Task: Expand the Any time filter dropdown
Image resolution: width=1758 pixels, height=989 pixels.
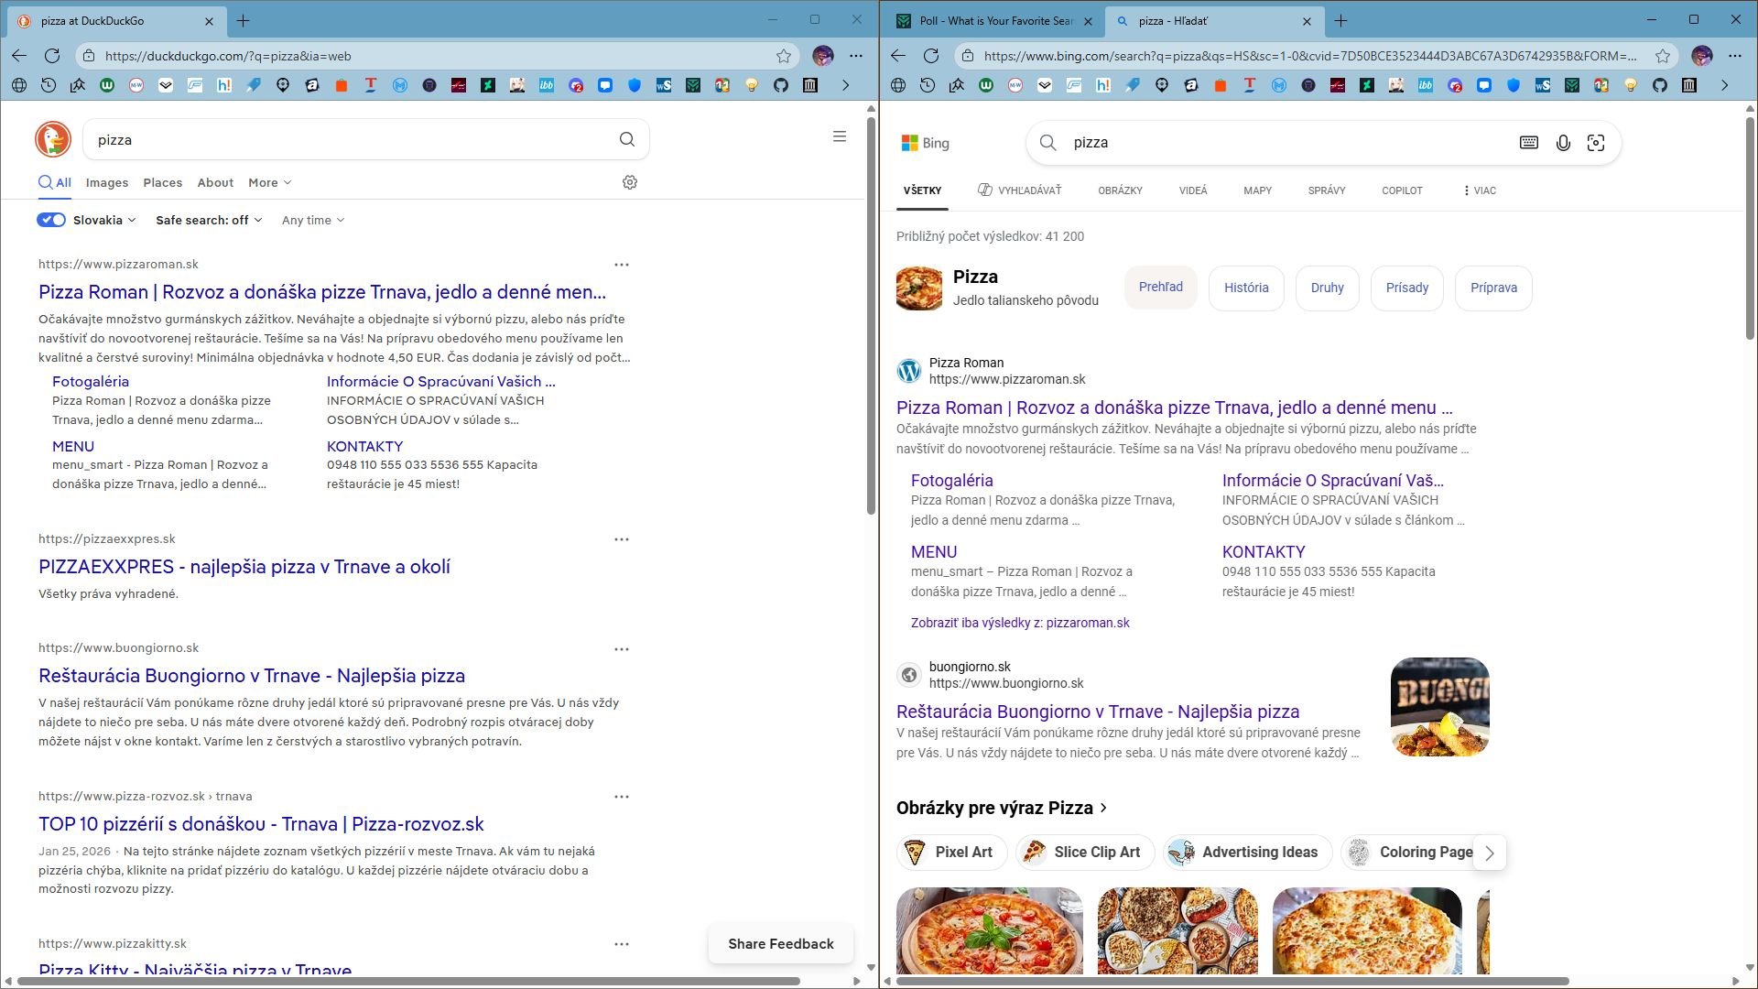Action: coord(313,220)
